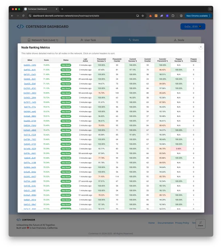Open the Chrome profile avatar icon

pyautogui.click(x=181, y=16)
